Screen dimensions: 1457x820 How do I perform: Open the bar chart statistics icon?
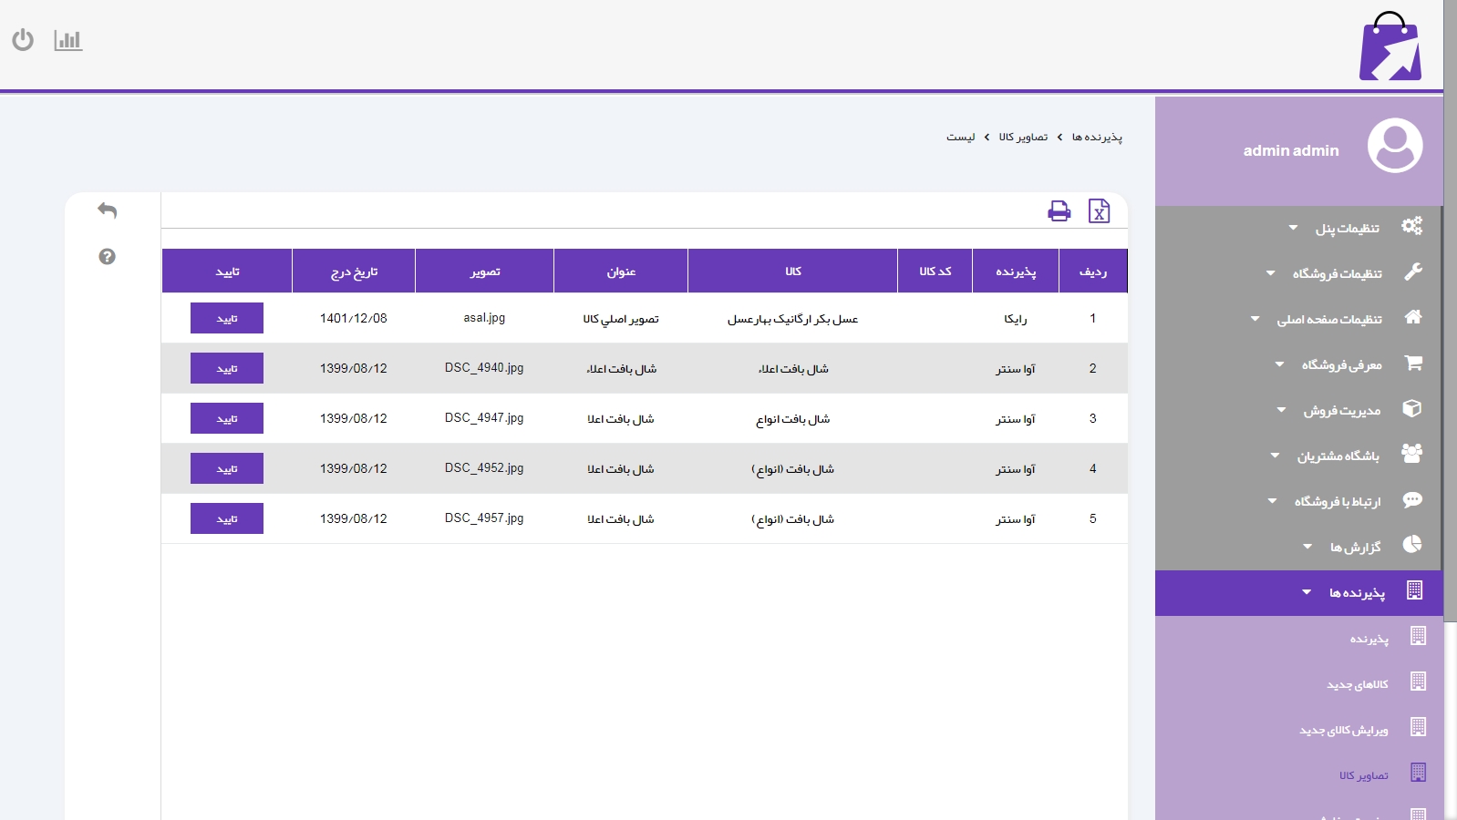[67, 40]
